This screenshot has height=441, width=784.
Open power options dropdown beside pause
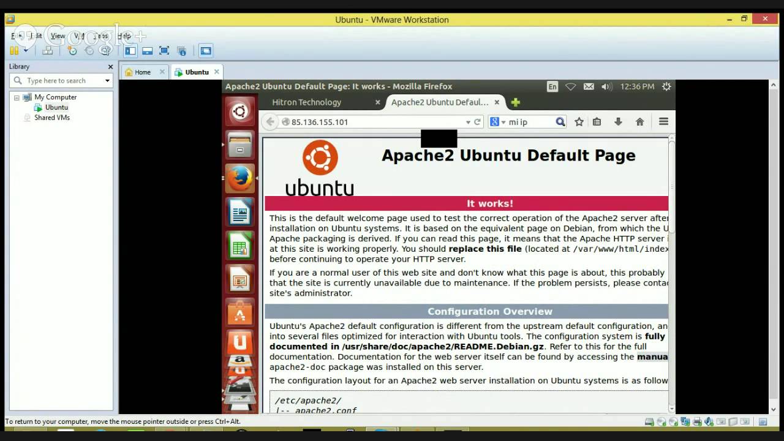[26, 51]
